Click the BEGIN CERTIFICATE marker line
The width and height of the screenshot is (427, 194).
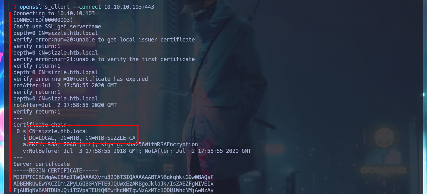[x=56, y=171]
